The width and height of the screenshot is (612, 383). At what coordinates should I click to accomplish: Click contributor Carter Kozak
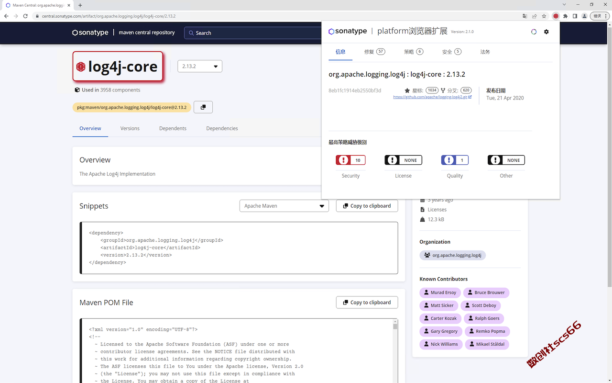tap(440, 318)
